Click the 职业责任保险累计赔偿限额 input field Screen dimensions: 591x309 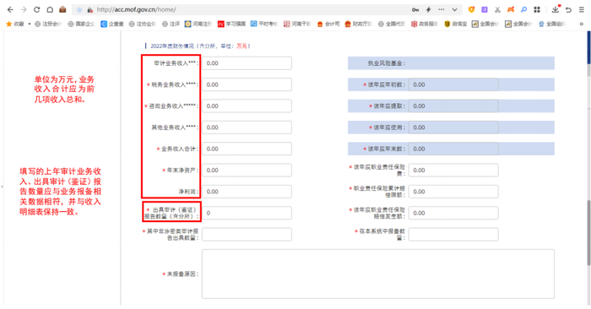453,192
